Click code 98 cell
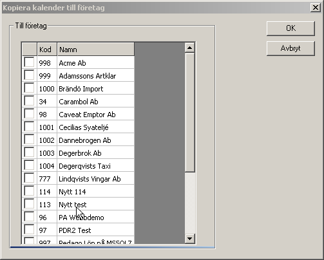The height and width of the screenshot is (260, 324). click(x=47, y=114)
